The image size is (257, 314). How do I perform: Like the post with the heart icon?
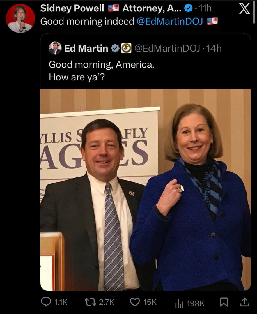(135, 302)
